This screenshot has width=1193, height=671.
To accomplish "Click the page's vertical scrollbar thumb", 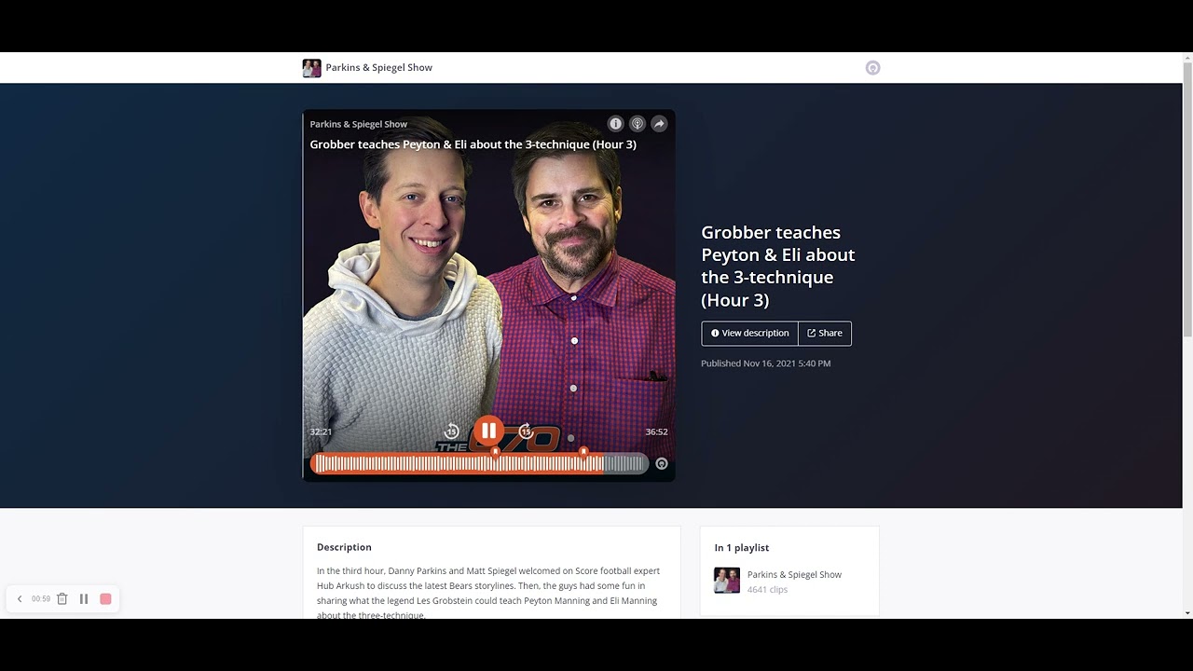I will (1187, 200).
